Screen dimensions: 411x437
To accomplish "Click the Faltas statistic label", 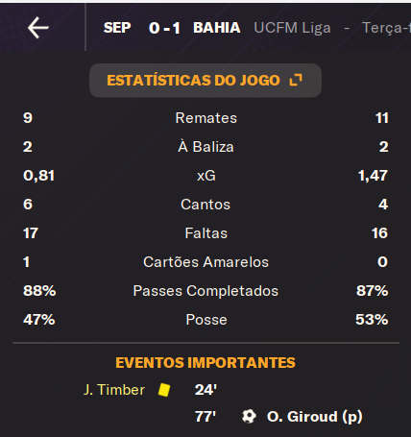I will click(205, 233).
